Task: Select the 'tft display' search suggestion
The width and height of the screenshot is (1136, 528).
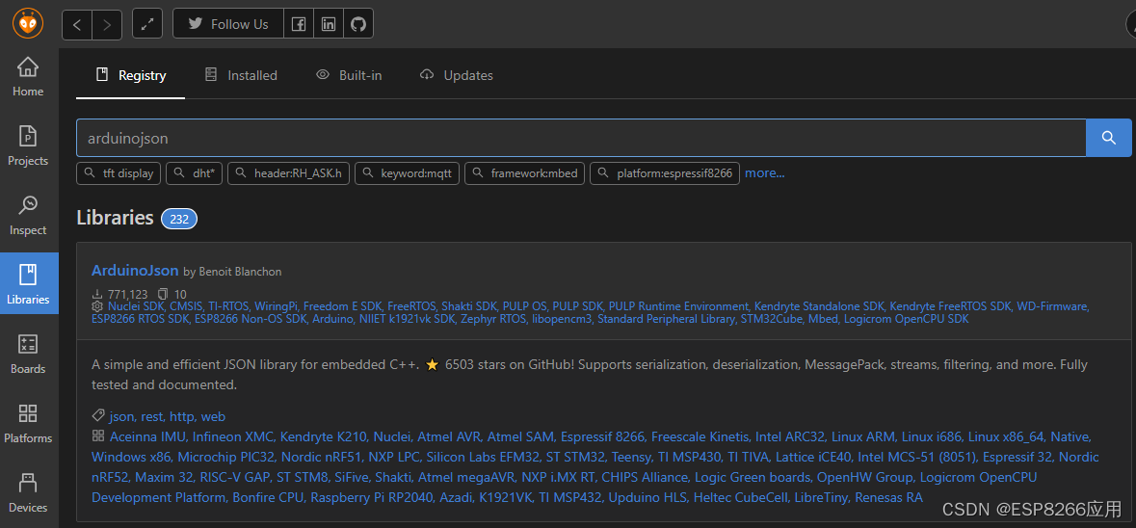Action: [119, 173]
